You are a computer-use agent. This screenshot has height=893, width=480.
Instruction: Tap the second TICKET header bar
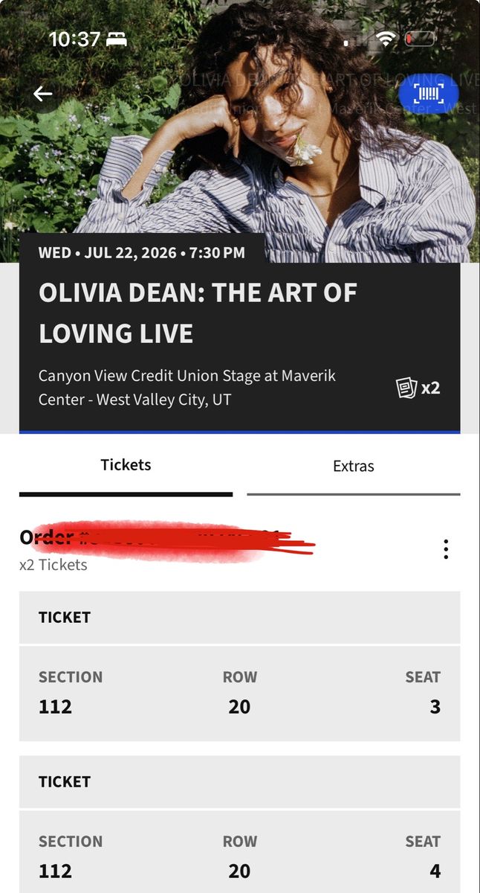pyautogui.click(x=239, y=781)
